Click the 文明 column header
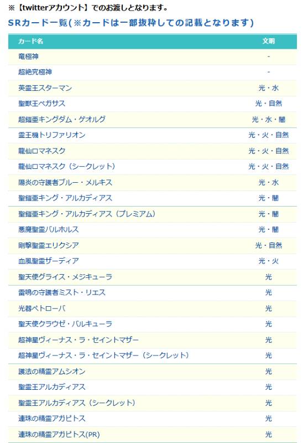This screenshot has width=303, height=443. point(269,41)
